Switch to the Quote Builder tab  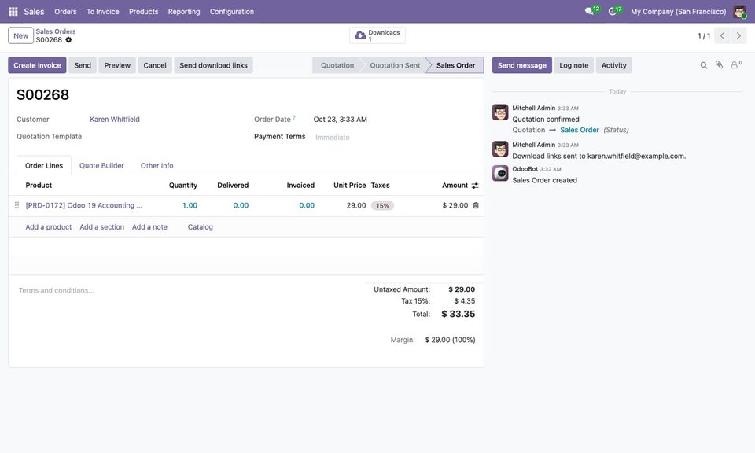pos(101,166)
